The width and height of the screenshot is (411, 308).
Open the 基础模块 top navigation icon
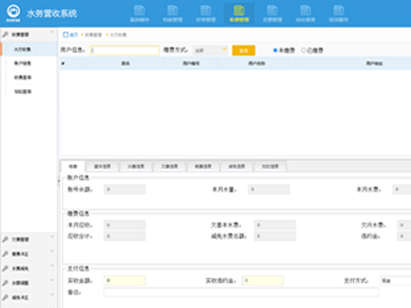click(140, 11)
